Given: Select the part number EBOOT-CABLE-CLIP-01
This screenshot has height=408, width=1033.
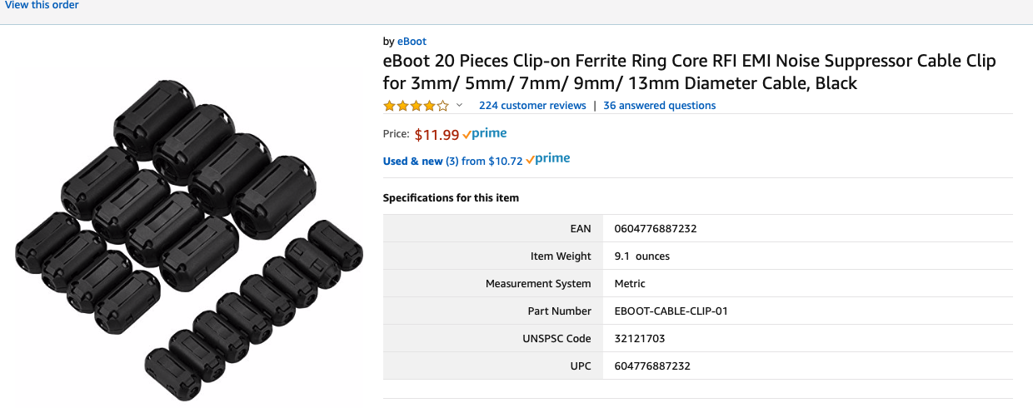Looking at the screenshot, I should pyautogui.click(x=670, y=311).
